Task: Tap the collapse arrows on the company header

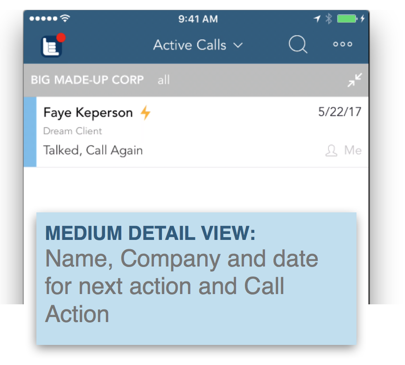Action: pos(354,80)
